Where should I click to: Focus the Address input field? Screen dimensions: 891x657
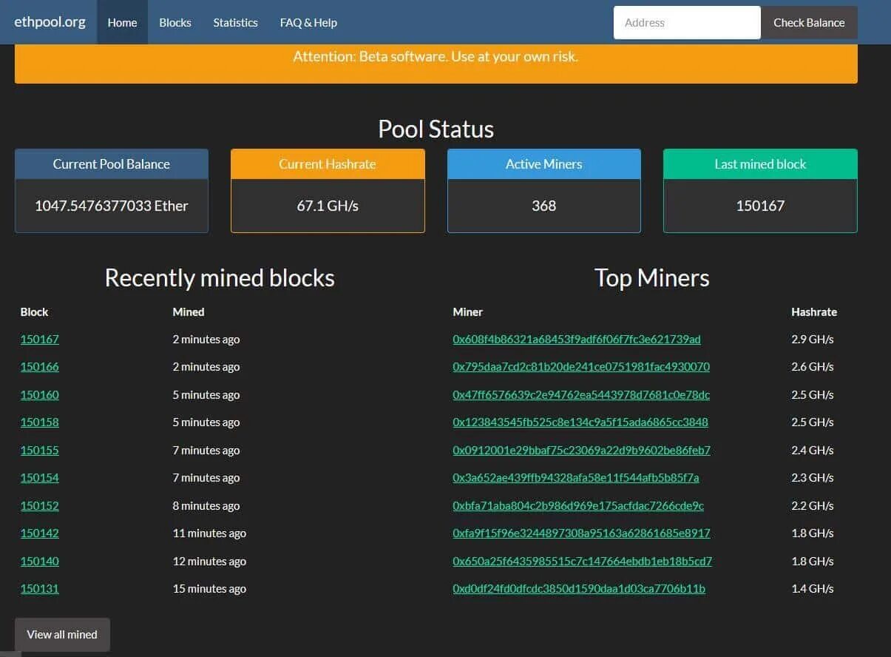(687, 22)
